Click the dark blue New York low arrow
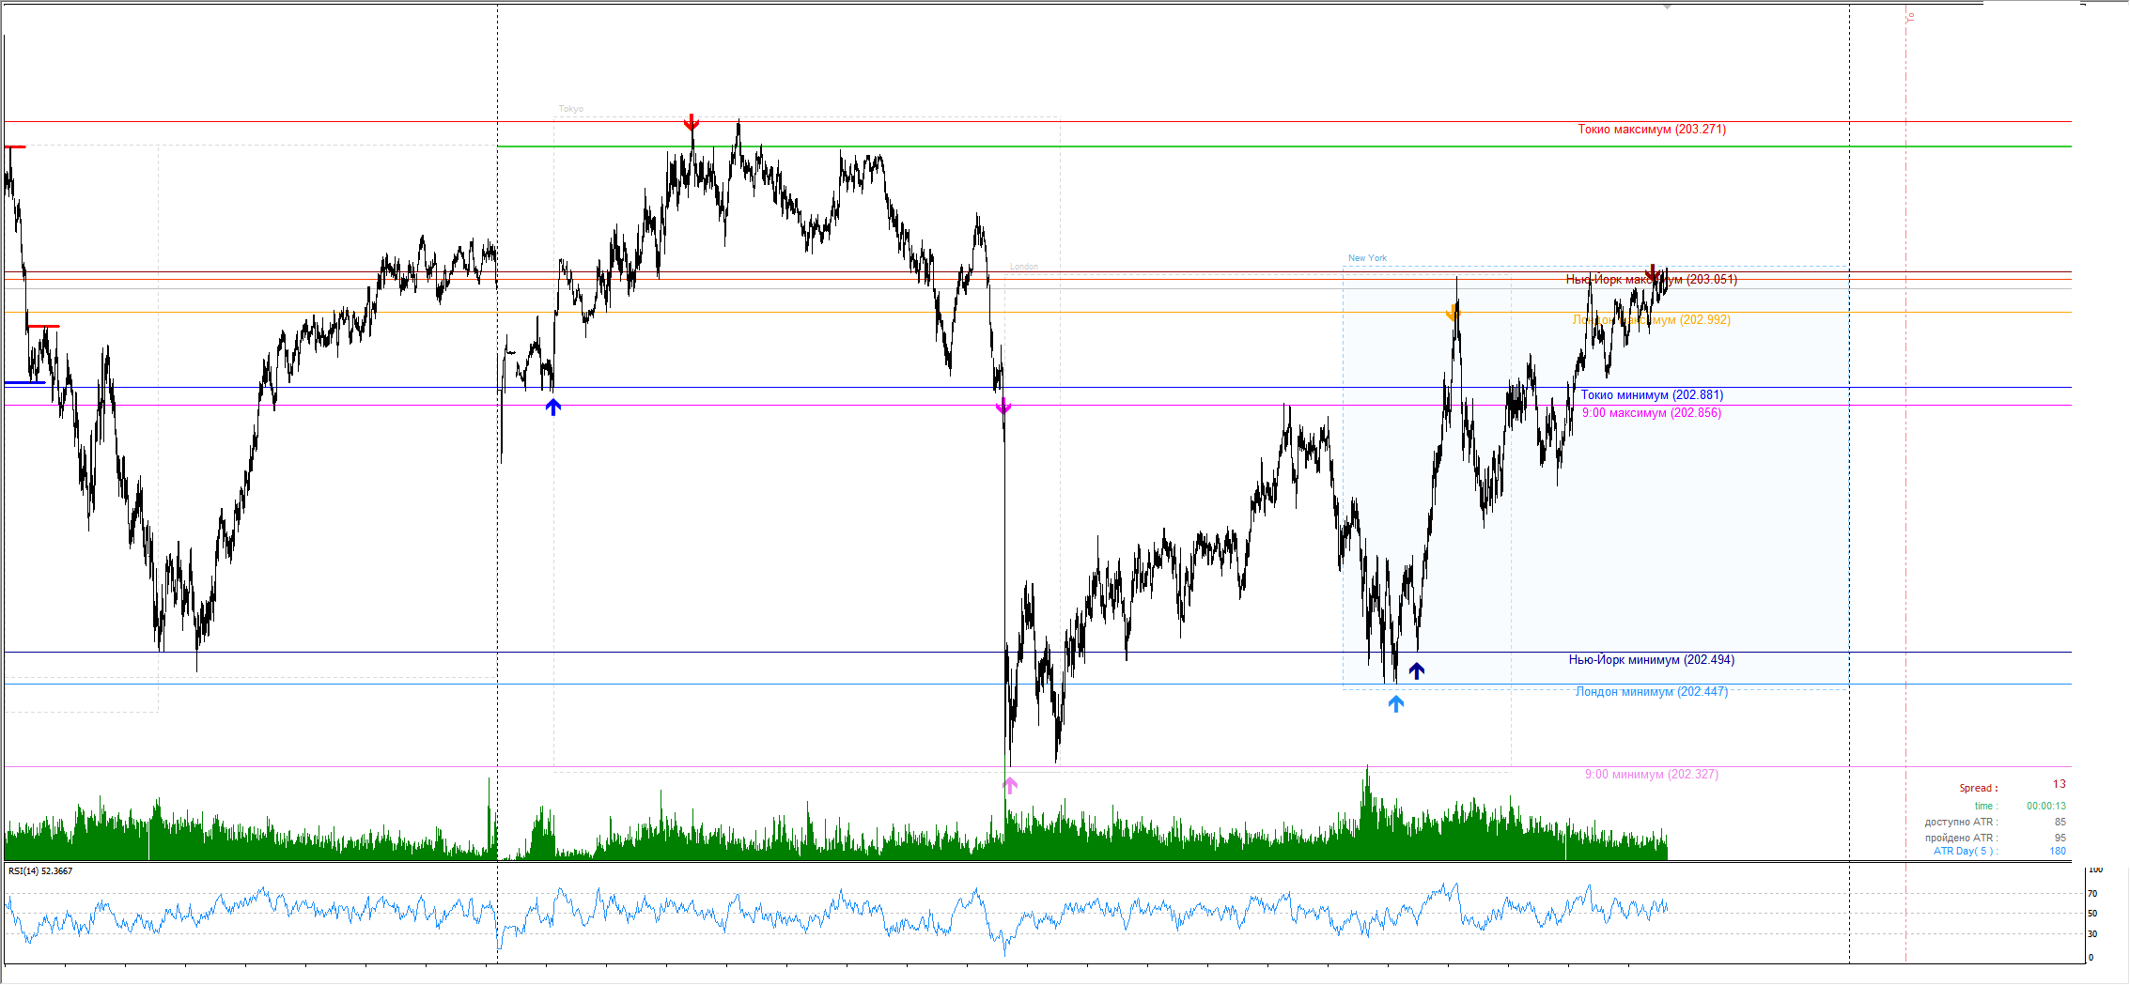The width and height of the screenshot is (2130, 985). (x=1416, y=670)
